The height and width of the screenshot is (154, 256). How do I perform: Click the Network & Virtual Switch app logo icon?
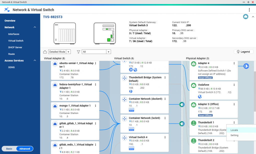coord(7,10)
